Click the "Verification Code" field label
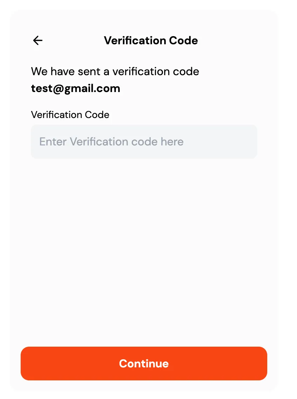Image resolution: width=297 pixels, height=399 pixels. [x=70, y=115]
